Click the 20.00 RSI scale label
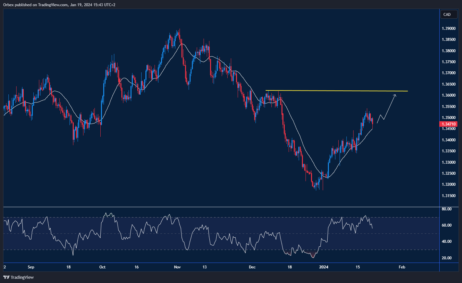 click(447, 258)
